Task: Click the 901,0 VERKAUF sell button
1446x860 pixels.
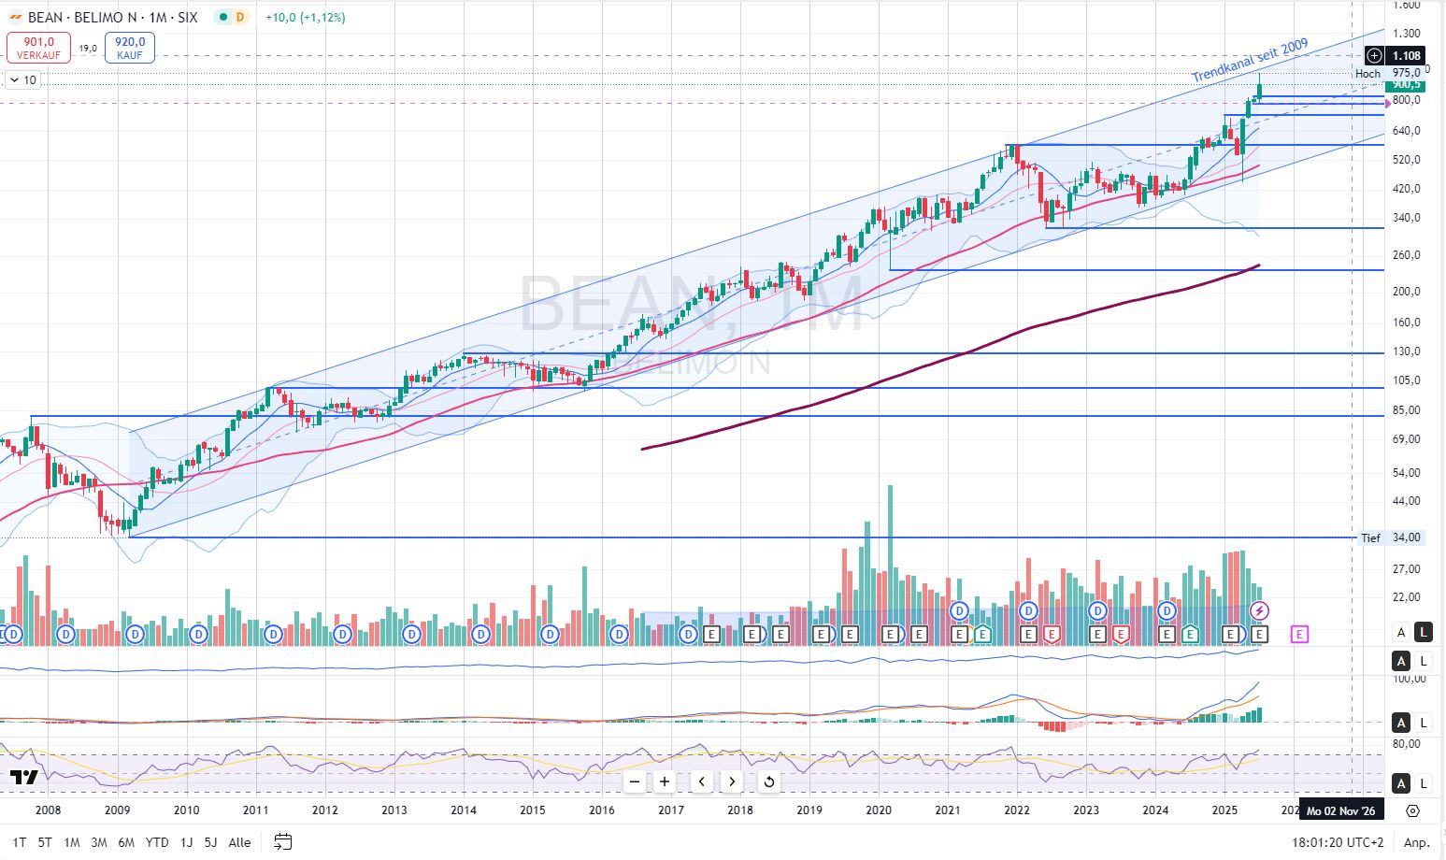Action: point(38,48)
